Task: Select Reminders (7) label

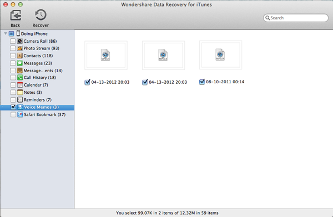Action: (x=38, y=100)
